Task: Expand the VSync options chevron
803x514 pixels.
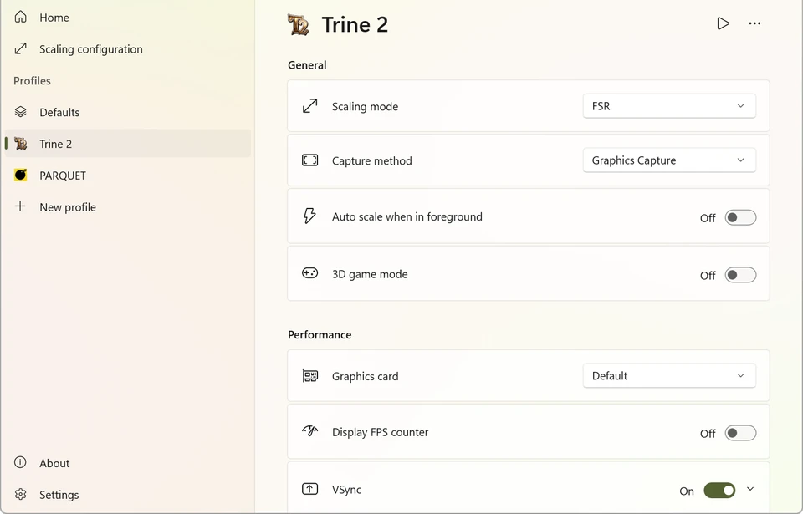Action: tap(750, 490)
